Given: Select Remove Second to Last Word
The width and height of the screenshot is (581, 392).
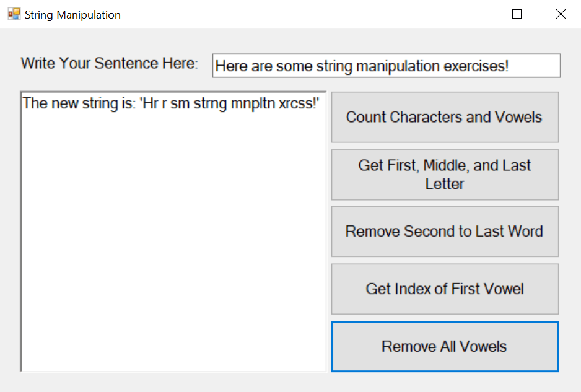Looking at the screenshot, I should click(445, 231).
